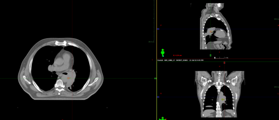Click green plane handle below sagittal image
Viewport: 279px width, 120px height.
coord(211,55)
